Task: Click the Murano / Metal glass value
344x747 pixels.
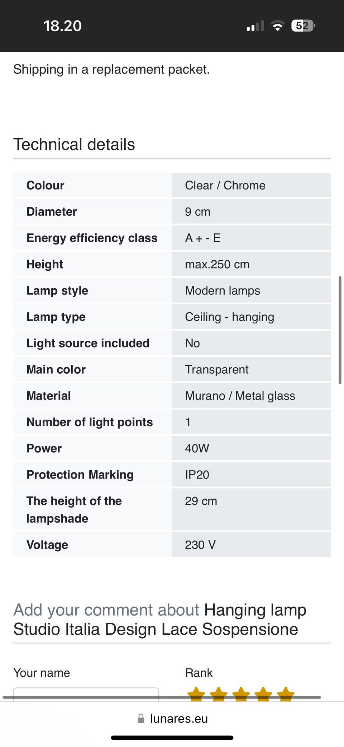Action: pyautogui.click(x=240, y=396)
